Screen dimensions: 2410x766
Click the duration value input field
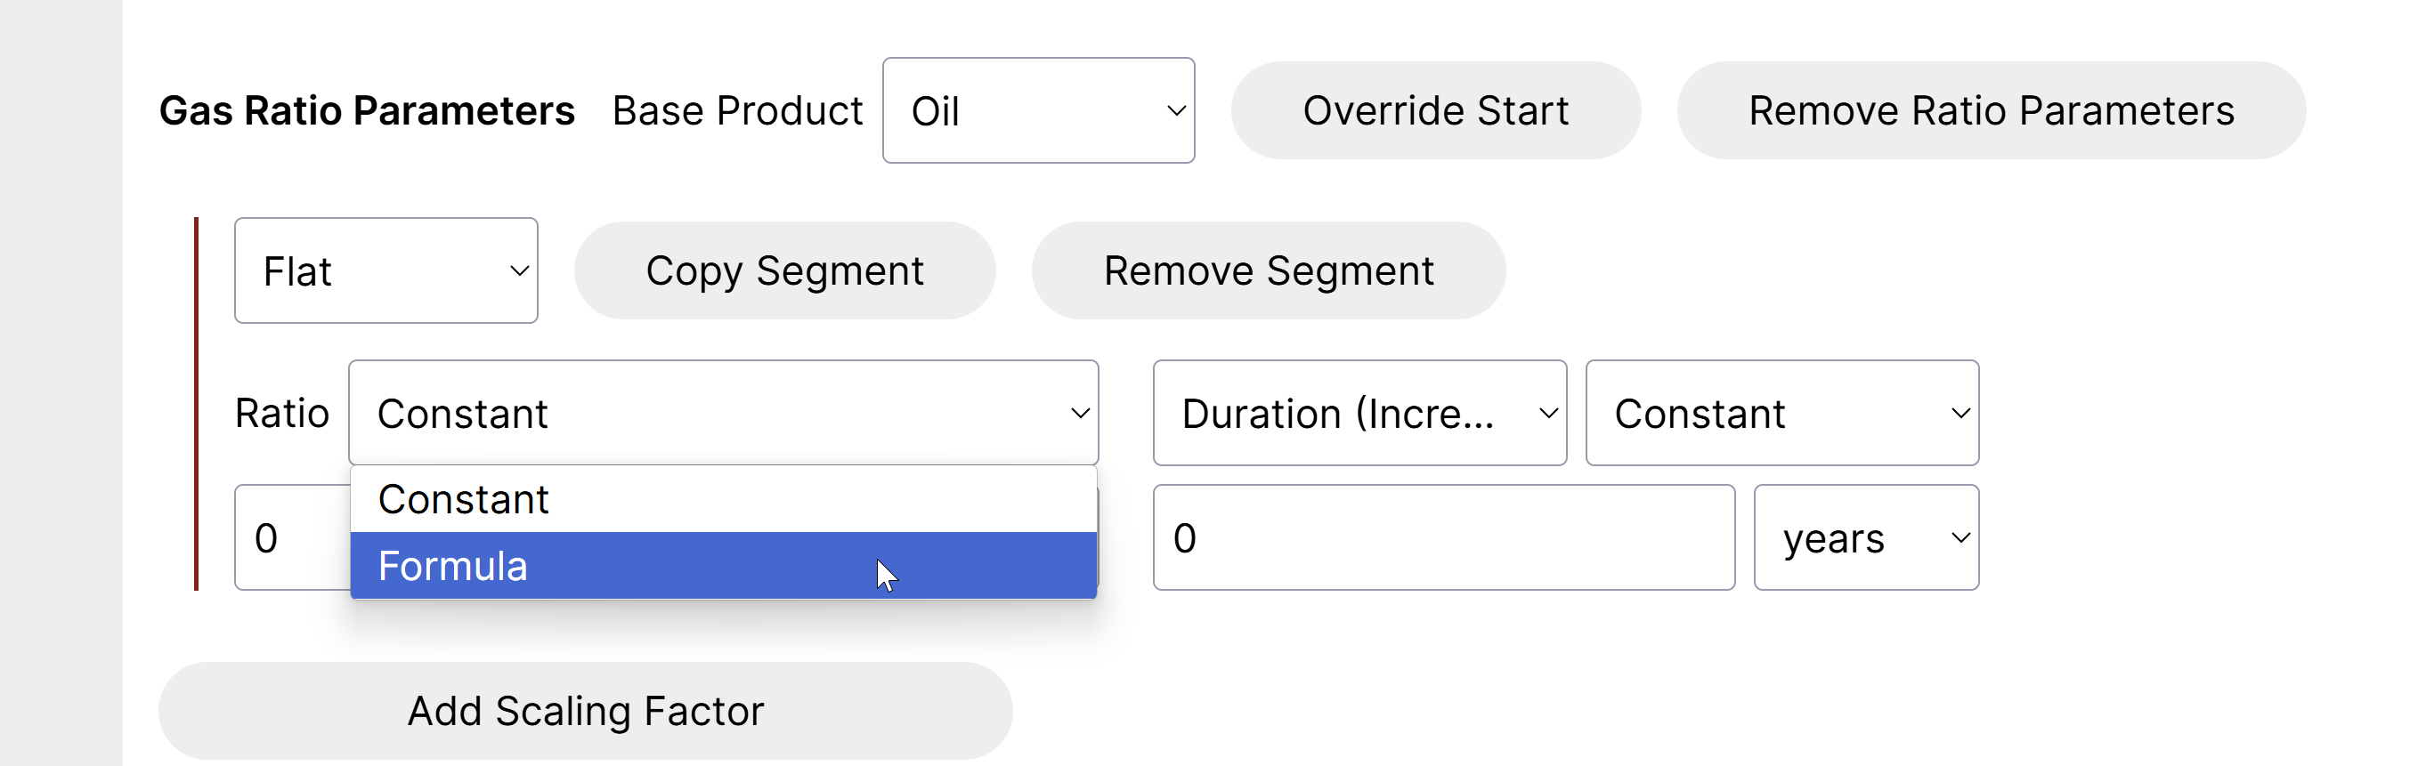pos(1442,537)
